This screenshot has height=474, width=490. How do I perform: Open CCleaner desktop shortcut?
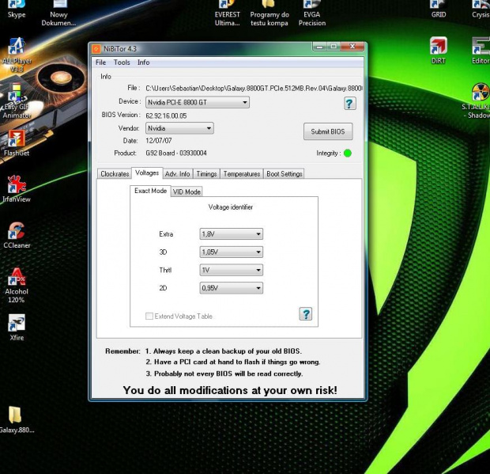tap(17, 235)
